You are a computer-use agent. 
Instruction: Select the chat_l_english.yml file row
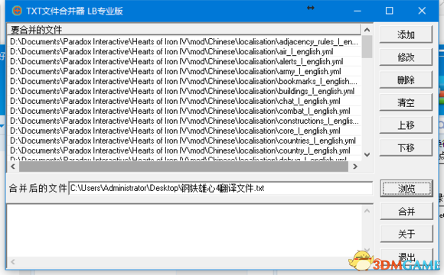pyautogui.click(x=184, y=101)
